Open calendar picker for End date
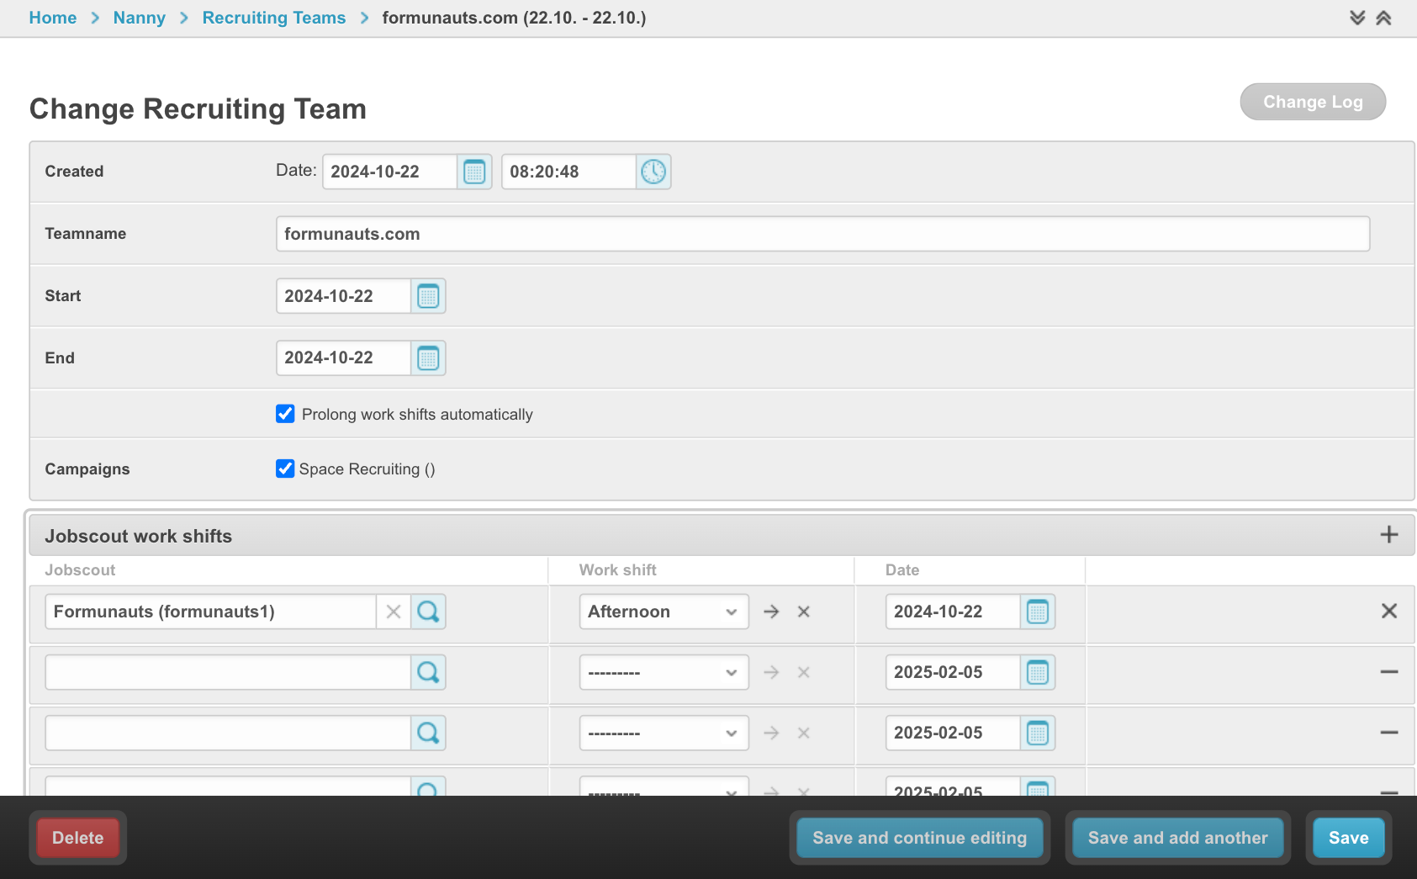This screenshot has height=879, width=1417. [428, 358]
